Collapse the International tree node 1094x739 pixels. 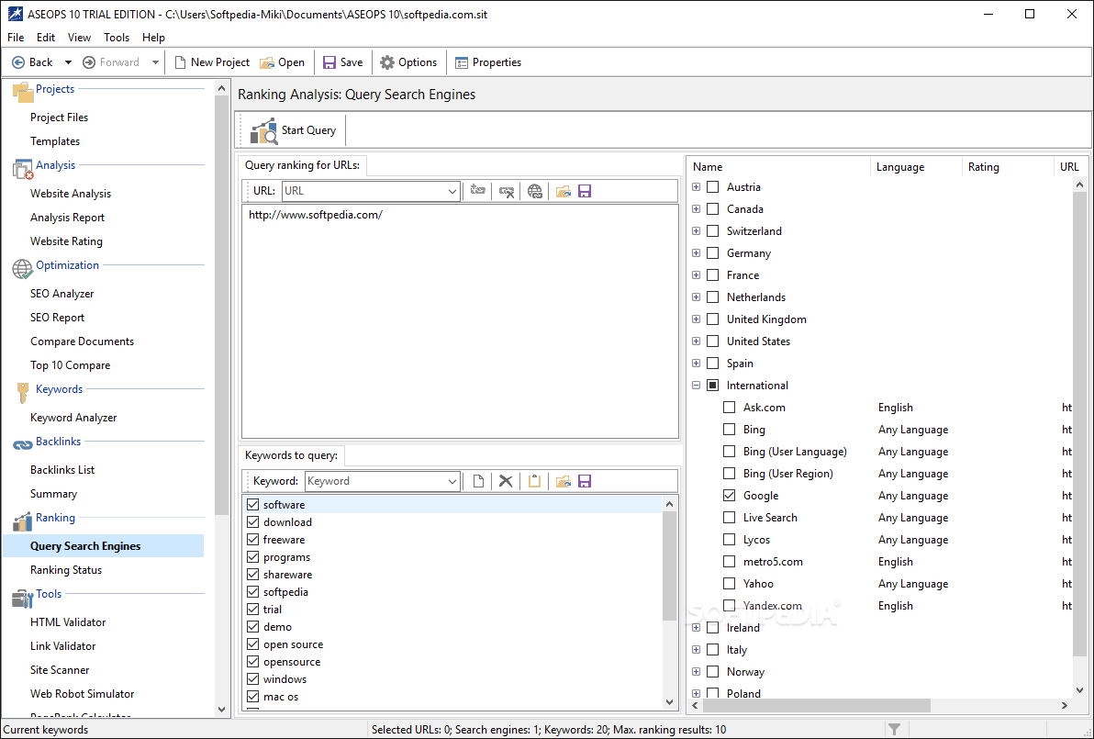click(697, 386)
